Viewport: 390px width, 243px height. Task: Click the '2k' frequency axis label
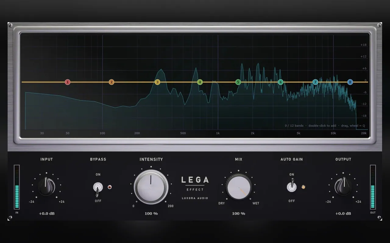pos(253,133)
